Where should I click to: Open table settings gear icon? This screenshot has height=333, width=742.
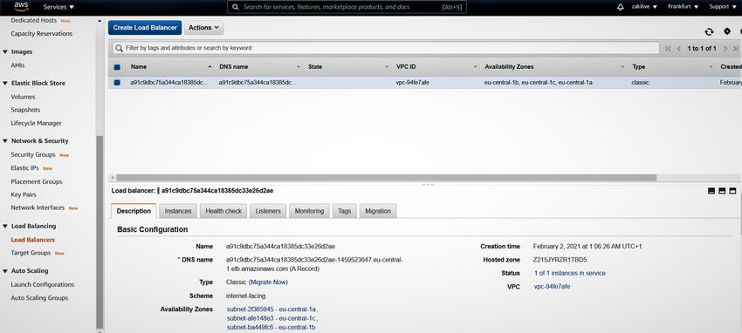tap(727, 31)
